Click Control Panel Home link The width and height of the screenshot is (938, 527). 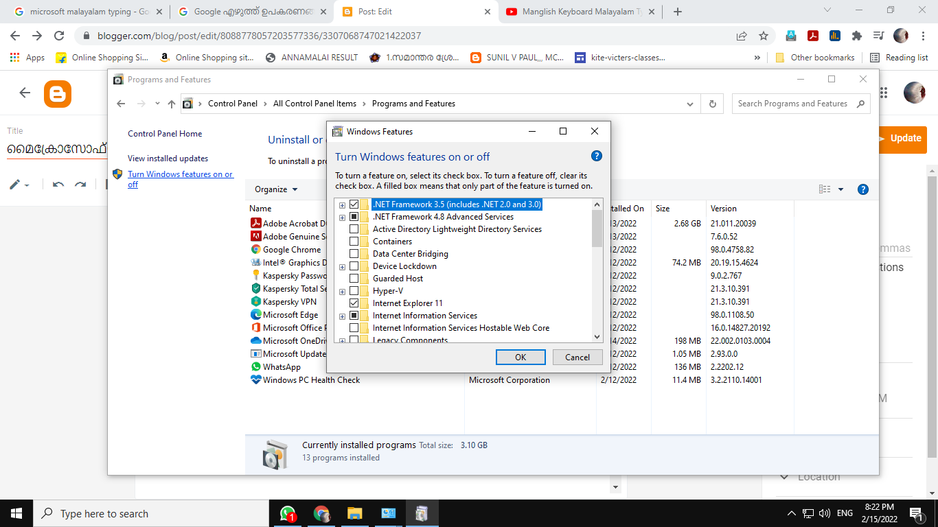(x=165, y=134)
